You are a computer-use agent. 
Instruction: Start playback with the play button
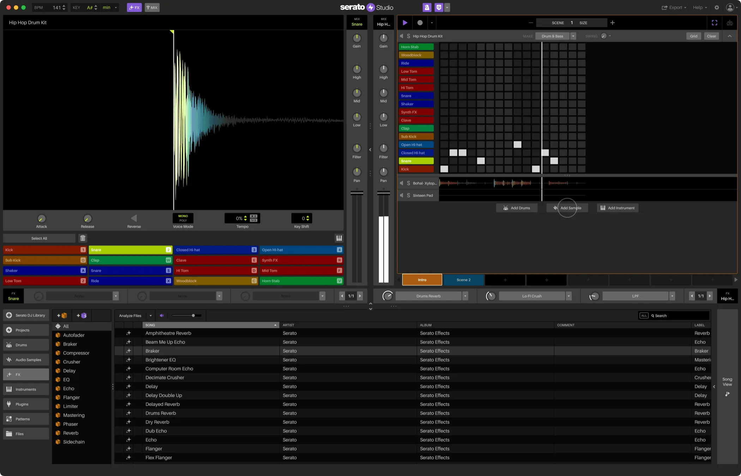(x=405, y=23)
